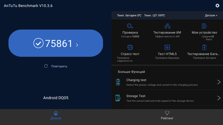Image resolution: width=223 pixels, height=125 pixels.
Task: Click Сегодня:16353 under Проверка
Action: point(130,37)
